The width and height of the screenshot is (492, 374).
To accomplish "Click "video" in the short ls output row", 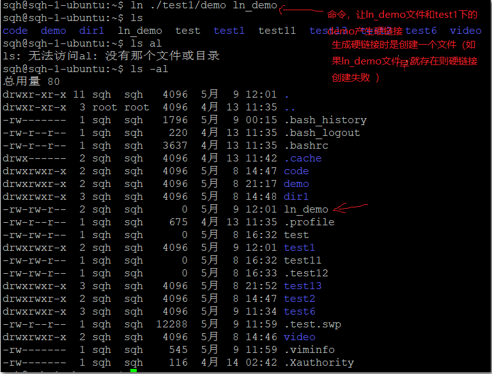I will [465, 31].
